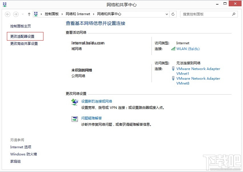Click the troubleshooting icon
243x172 pixels.
click(x=75, y=119)
